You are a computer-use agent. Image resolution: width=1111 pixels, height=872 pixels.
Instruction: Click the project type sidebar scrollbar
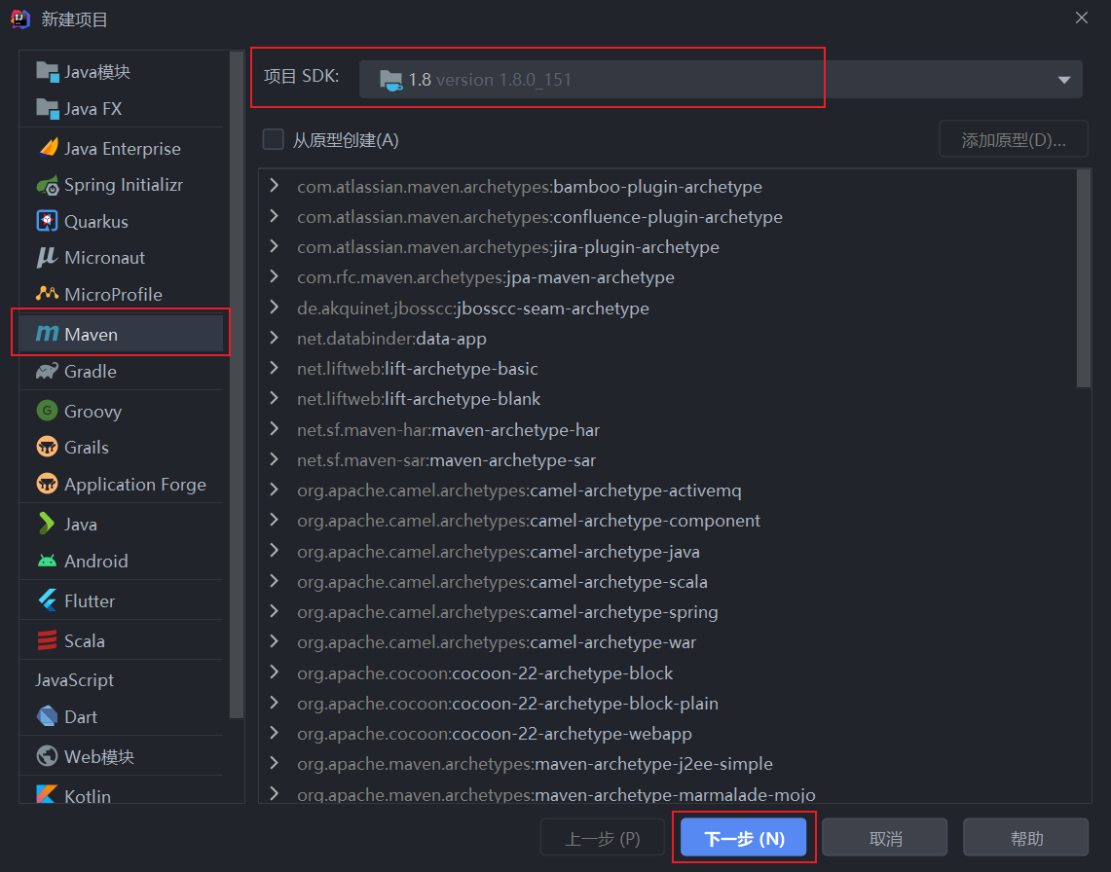[236, 386]
